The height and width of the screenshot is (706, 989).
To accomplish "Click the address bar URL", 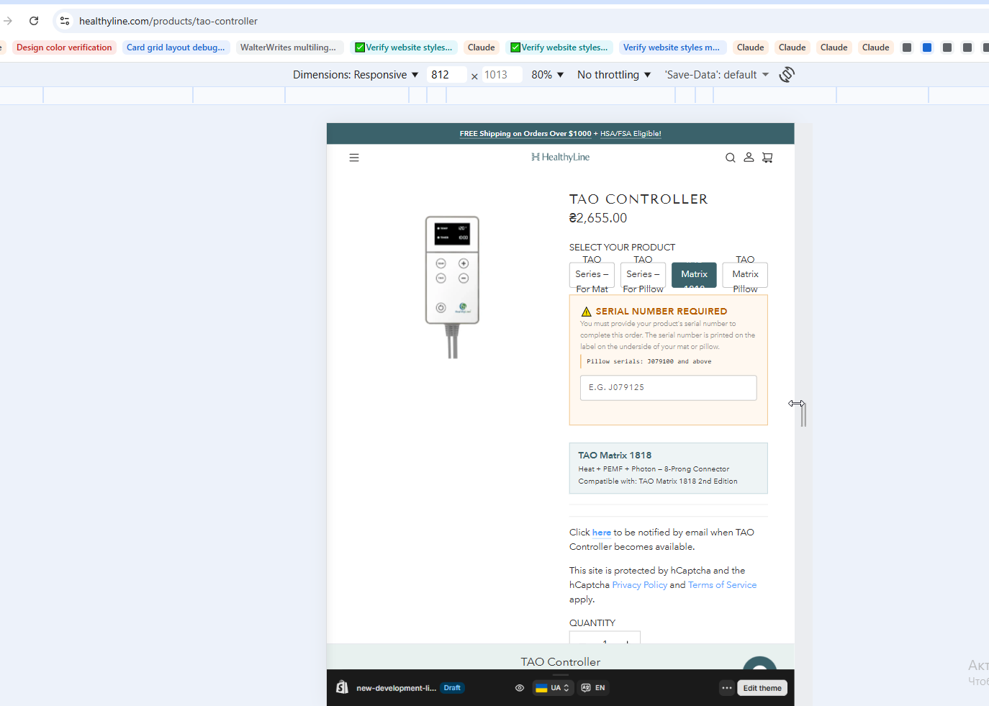I will [x=168, y=21].
